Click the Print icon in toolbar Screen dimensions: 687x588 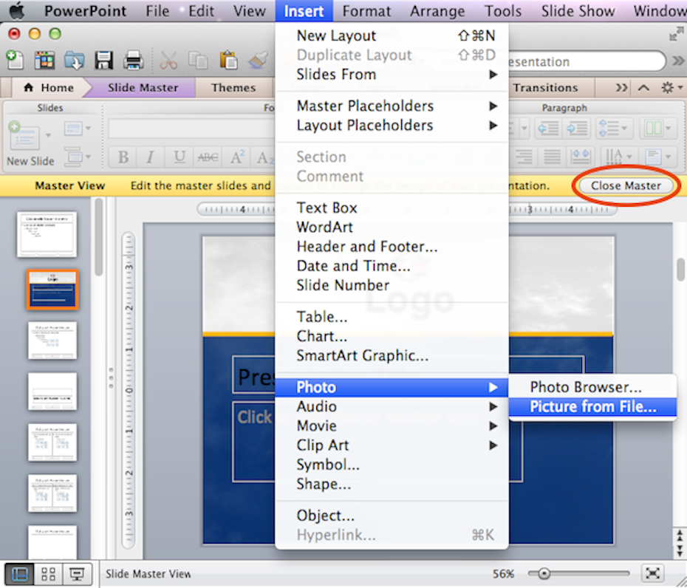(x=133, y=61)
